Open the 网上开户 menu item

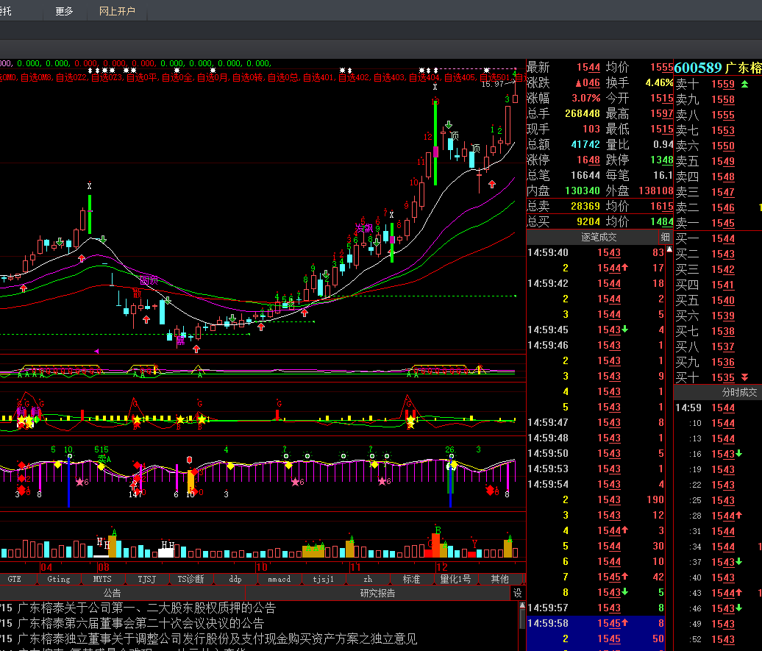tap(117, 11)
